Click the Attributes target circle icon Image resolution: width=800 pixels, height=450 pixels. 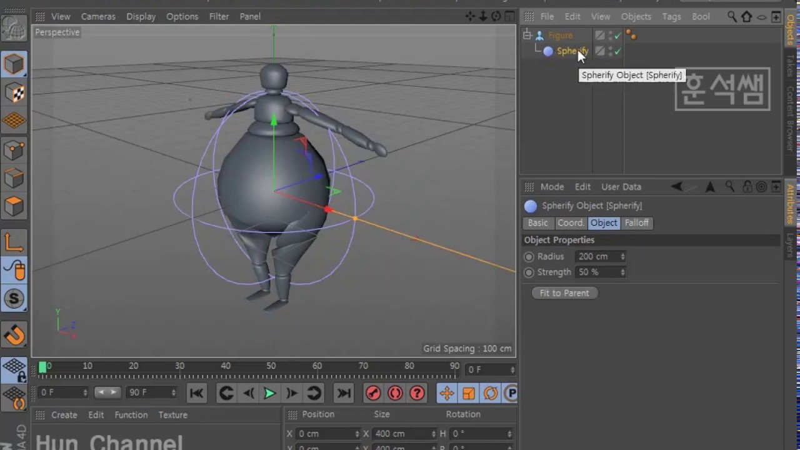click(x=761, y=186)
